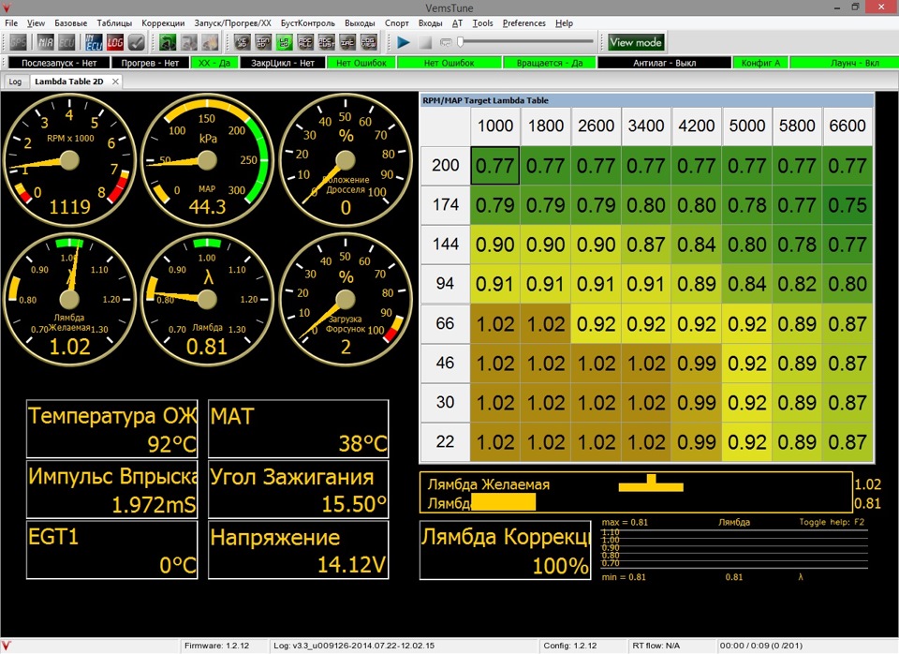This screenshot has width=899, height=654.
Task: Click the Послезапуск - Нет status indicator
Action: [x=59, y=63]
